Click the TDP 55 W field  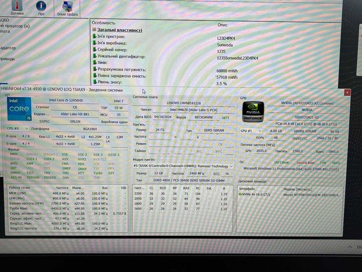point(118,108)
